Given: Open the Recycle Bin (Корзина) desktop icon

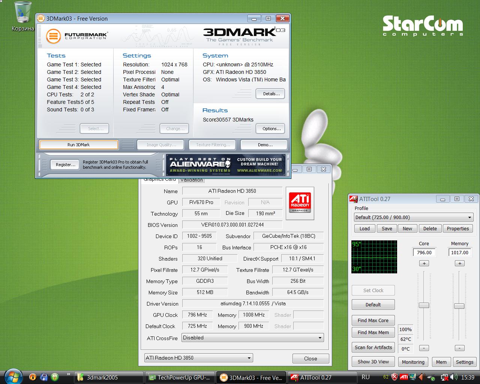Looking at the screenshot, I should tap(22, 16).
